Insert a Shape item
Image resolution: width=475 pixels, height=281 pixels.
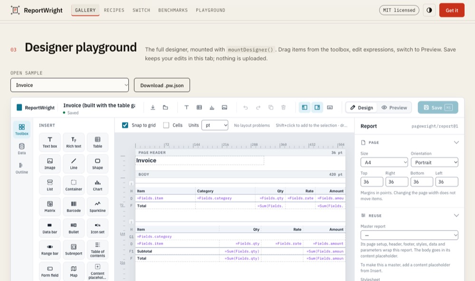[x=97, y=164]
